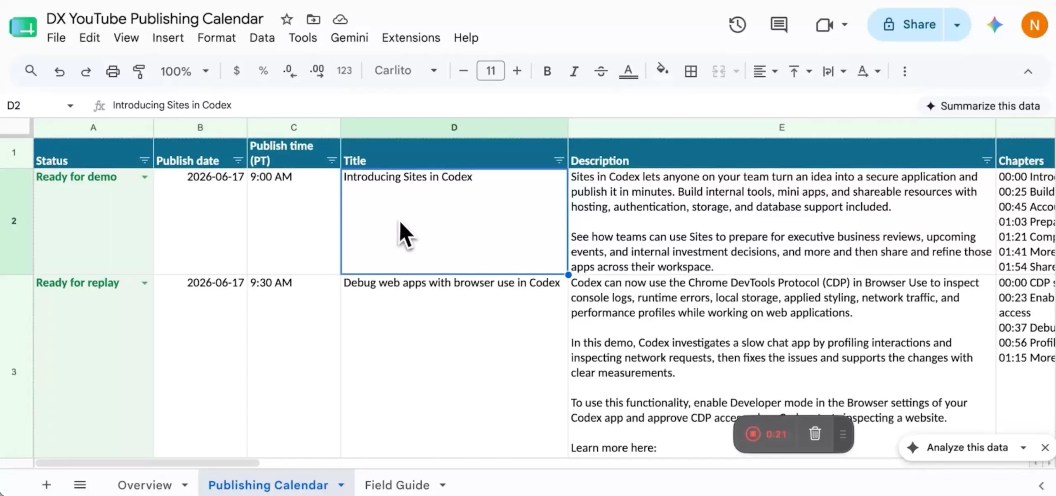
Task: Toggle the Status column filter
Action: (144, 160)
